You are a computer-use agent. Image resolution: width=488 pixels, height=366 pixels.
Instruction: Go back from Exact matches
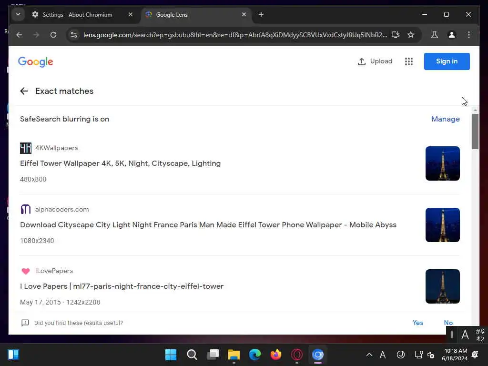(24, 91)
